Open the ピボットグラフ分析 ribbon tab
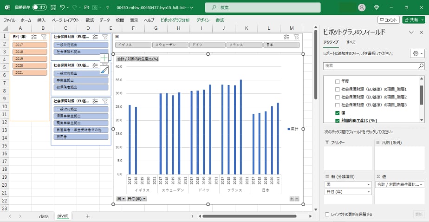The image size is (429, 222). pyautogui.click(x=175, y=20)
